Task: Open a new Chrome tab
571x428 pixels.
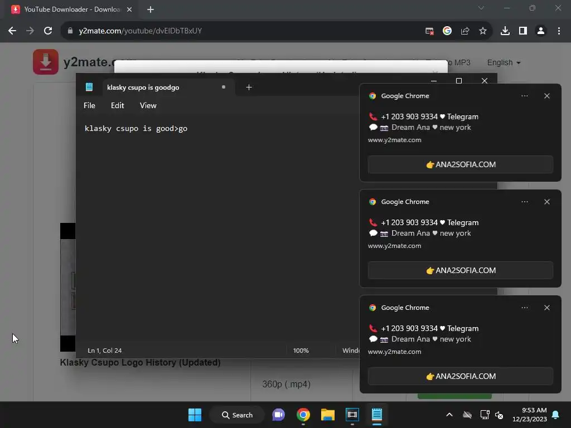Action: click(x=151, y=9)
